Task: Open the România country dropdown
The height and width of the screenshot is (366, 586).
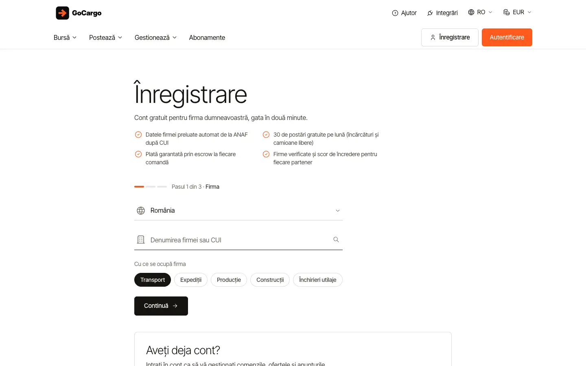Action: 238,211
